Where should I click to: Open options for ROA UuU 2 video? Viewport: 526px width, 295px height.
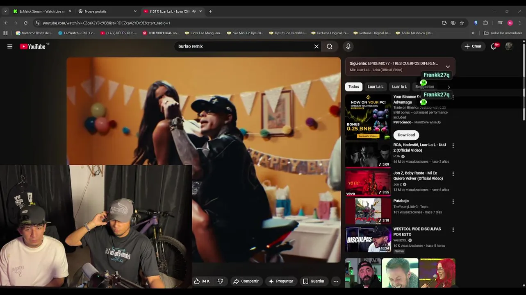pos(453,145)
